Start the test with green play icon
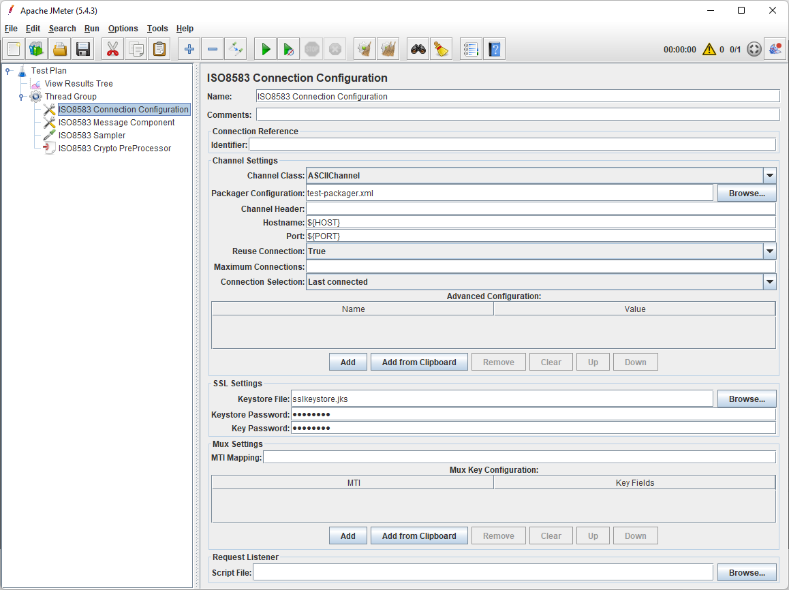This screenshot has height=590, width=789. pyautogui.click(x=266, y=49)
